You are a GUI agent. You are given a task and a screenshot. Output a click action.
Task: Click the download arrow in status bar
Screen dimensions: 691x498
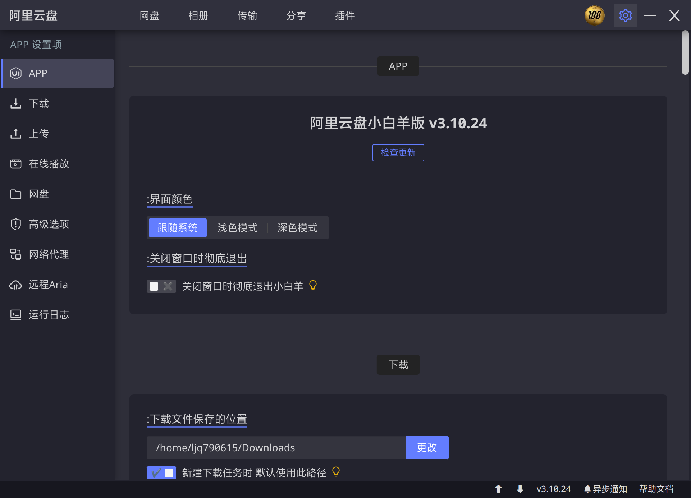tap(520, 489)
